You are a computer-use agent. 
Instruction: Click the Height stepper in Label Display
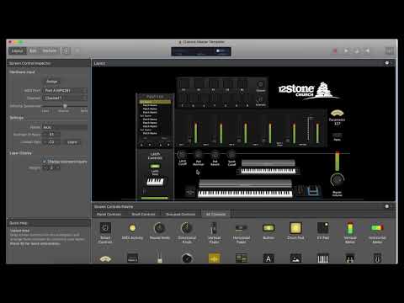pos(51,167)
